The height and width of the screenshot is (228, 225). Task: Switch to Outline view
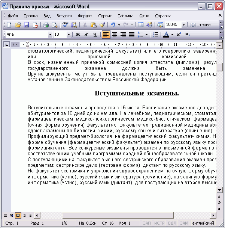click(x=24, y=215)
